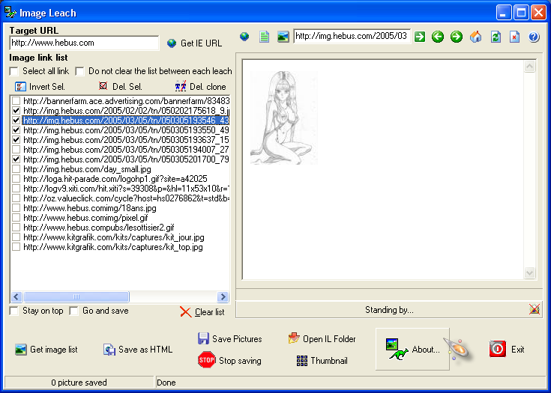
Task: Check the day_small.jpg link checkbox
Action: [16, 169]
